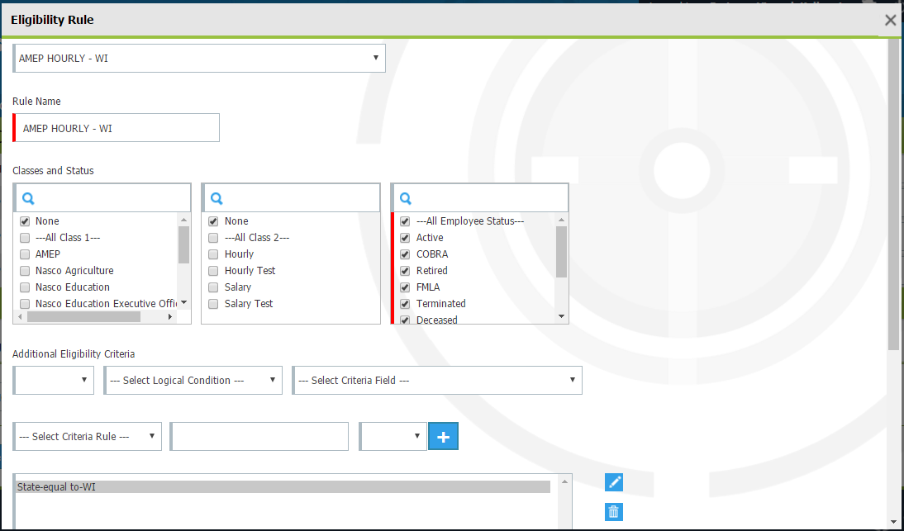Click the pencil edit criteria icon

point(613,482)
